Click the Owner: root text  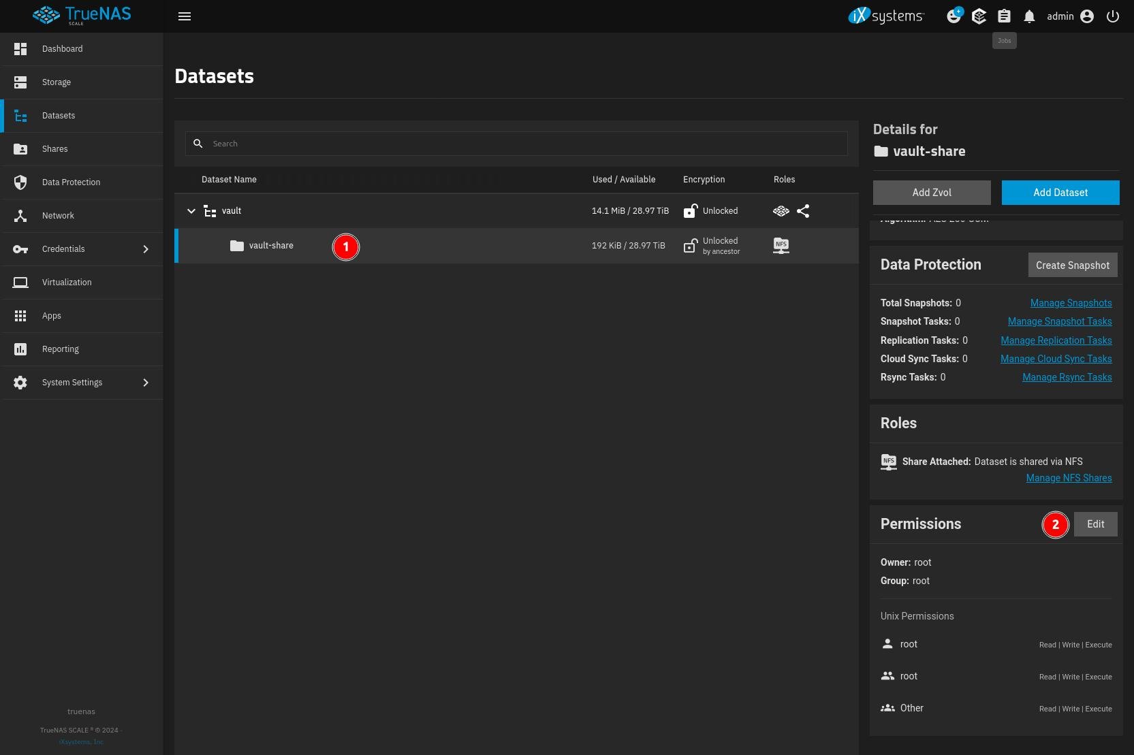coord(906,562)
